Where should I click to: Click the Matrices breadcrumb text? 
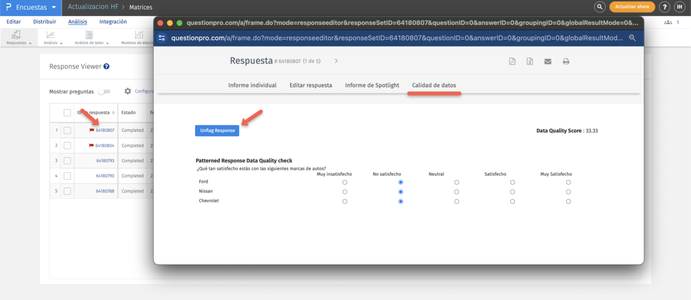pyautogui.click(x=141, y=7)
